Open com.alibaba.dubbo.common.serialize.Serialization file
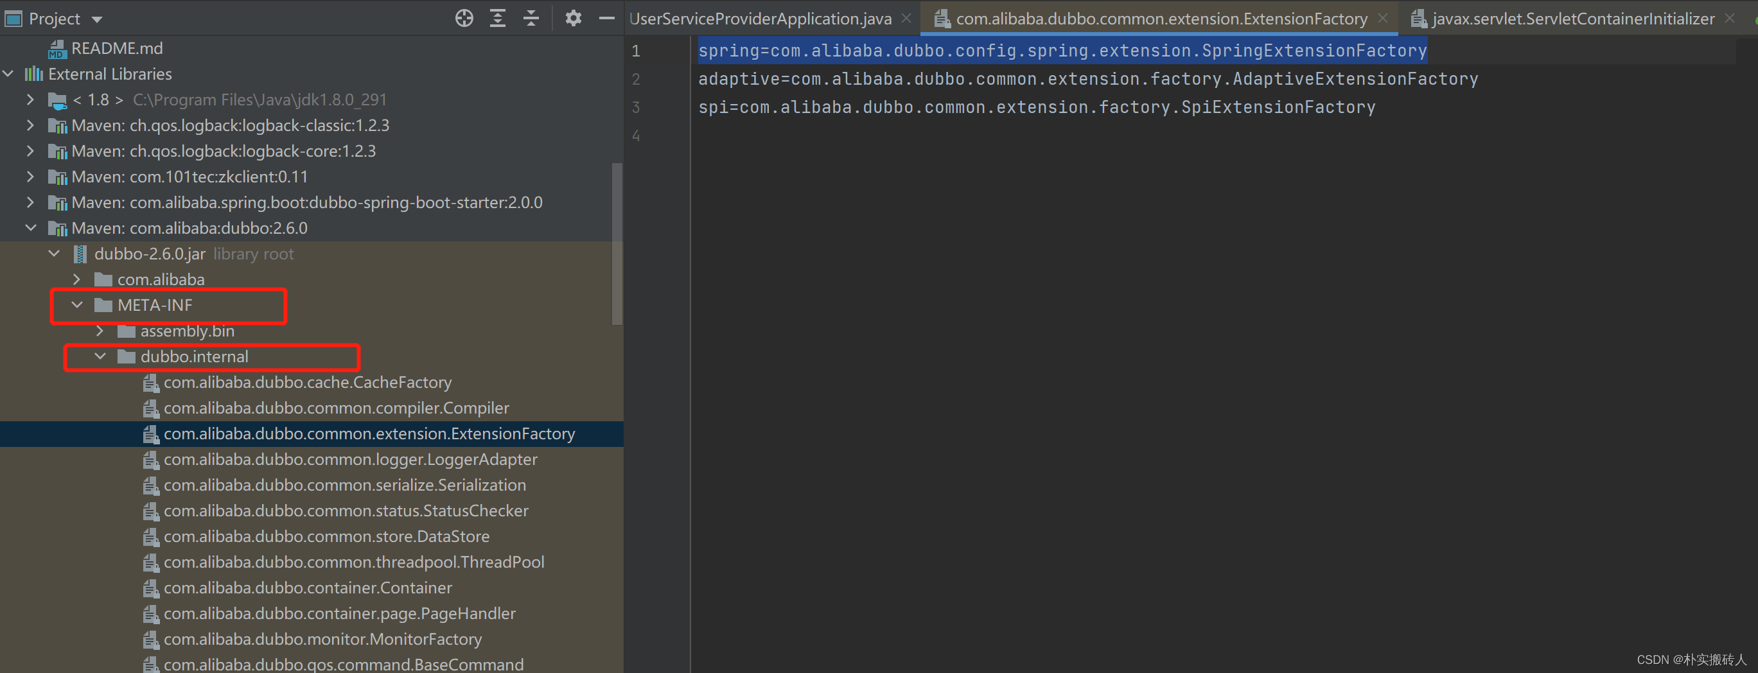The width and height of the screenshot is (1758, 673). pyautogui.click(x=345, y=485)
